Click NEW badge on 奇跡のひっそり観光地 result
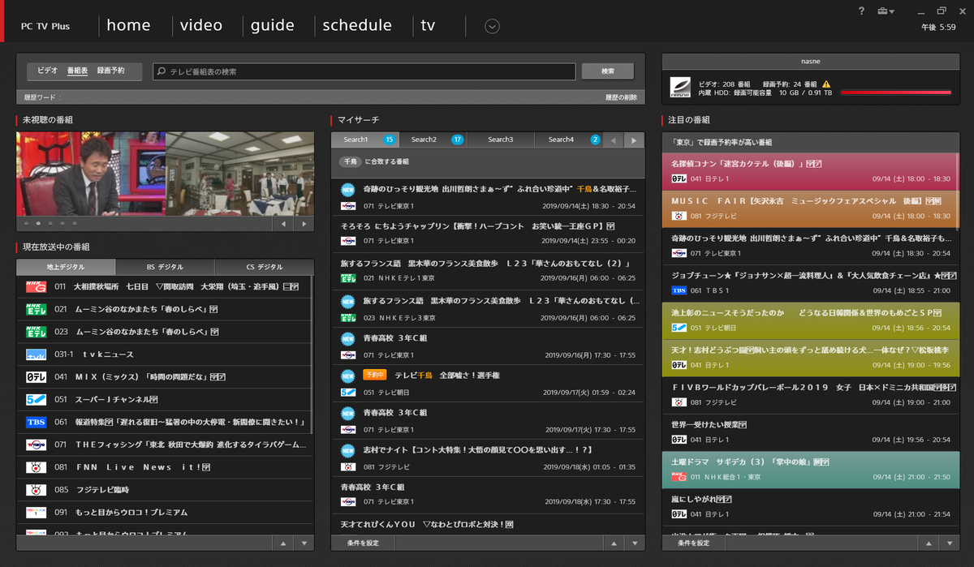 pos(348,190)
